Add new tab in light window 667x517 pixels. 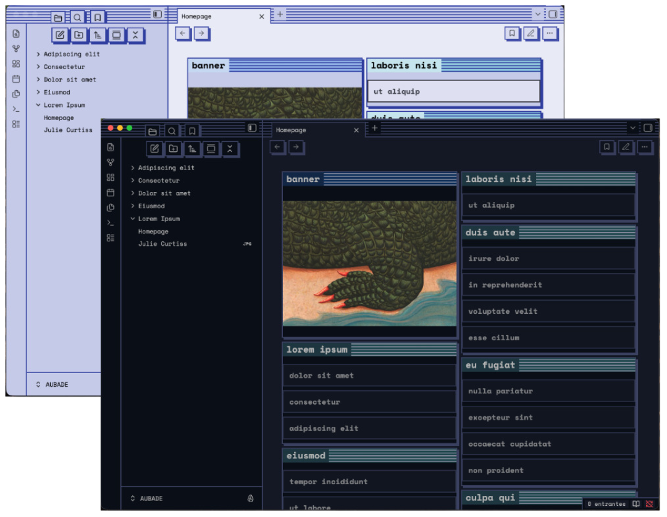click(x=280, y=14)
